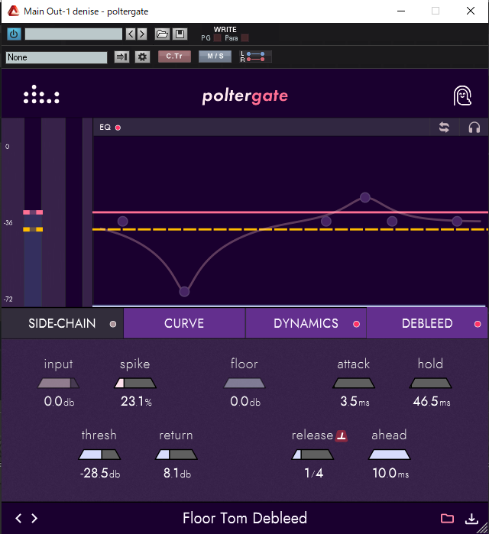This screenshot has width=489, height=534.
Task: Select the previous host preset arrow
Action: 131,34
